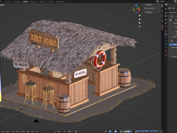This screenshot has height=133, width=177.
Task: Click the viewport zoom magnifier icon
Action: point(139,16)
